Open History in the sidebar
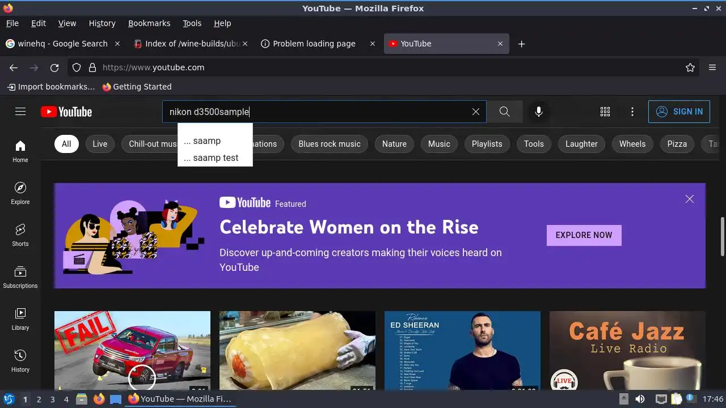The image size is (726, 408). click(x=20, y=361)
